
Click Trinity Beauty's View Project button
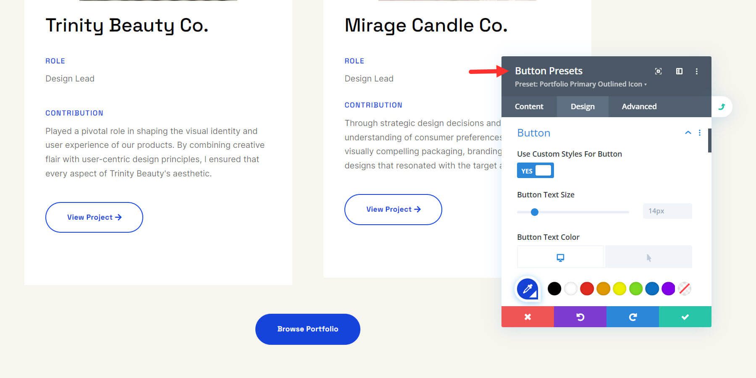[94, 217]
